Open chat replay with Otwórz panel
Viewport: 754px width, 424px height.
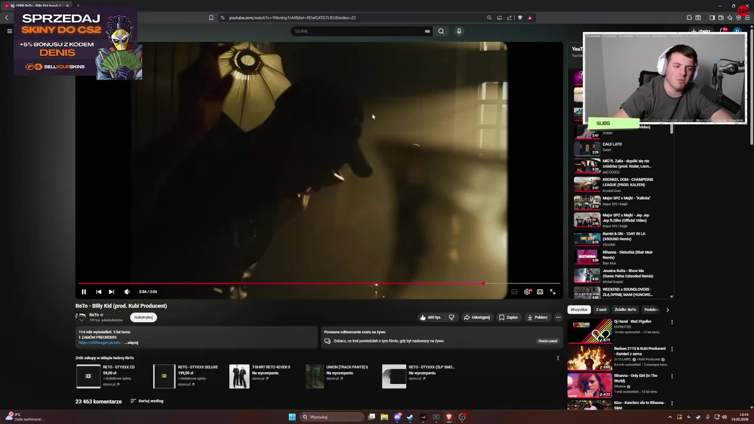coord(547,341)
